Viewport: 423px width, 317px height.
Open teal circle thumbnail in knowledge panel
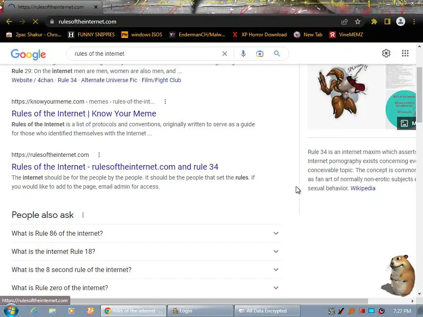pyautogui.click(x=401, y=110)
